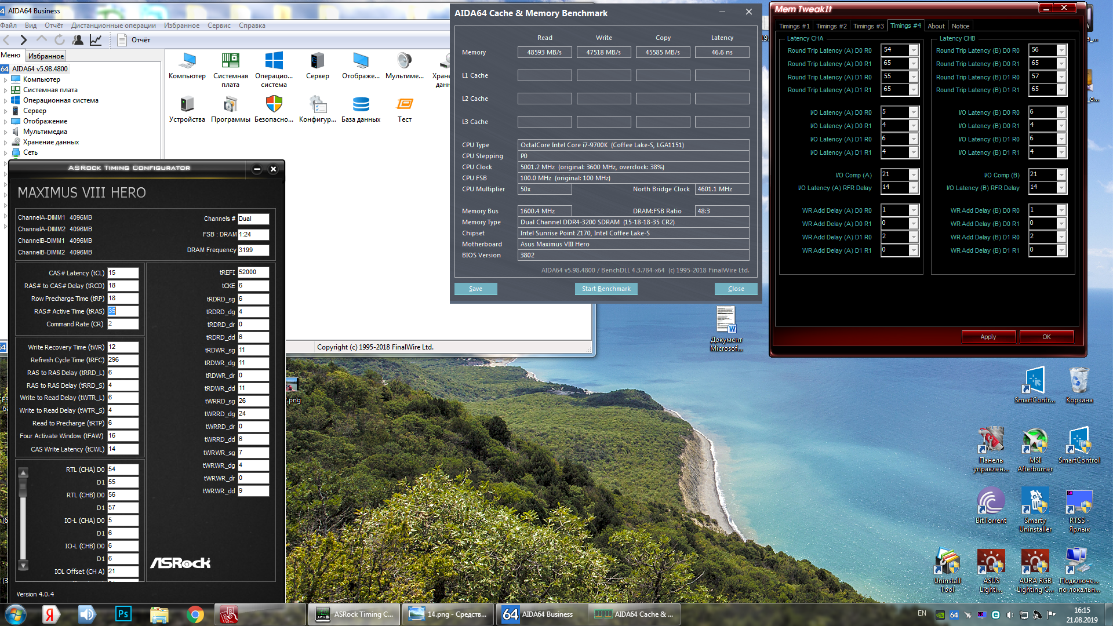Expand the Сеть tree node
The height and width of the screenshot is (626, 1113).
click(x=6, y=153)
